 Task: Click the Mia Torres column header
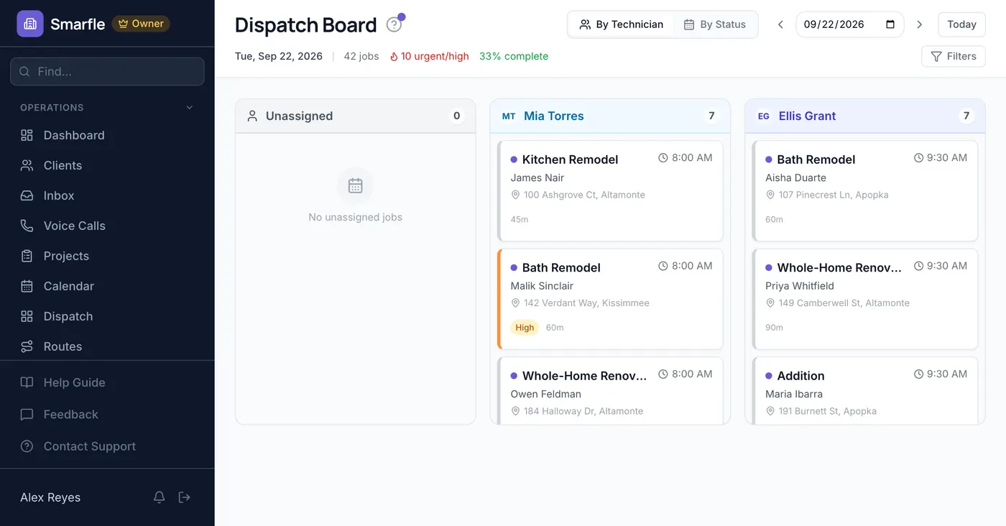click(610, 116)
